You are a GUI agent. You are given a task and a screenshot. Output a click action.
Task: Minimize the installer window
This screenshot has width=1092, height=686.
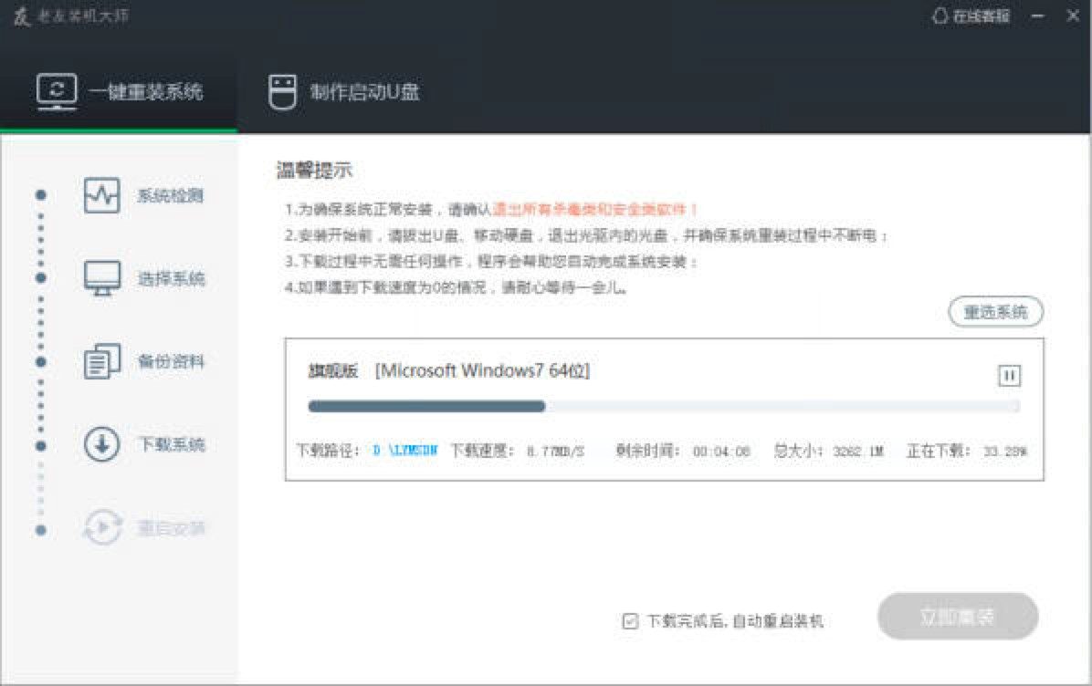1038,16
